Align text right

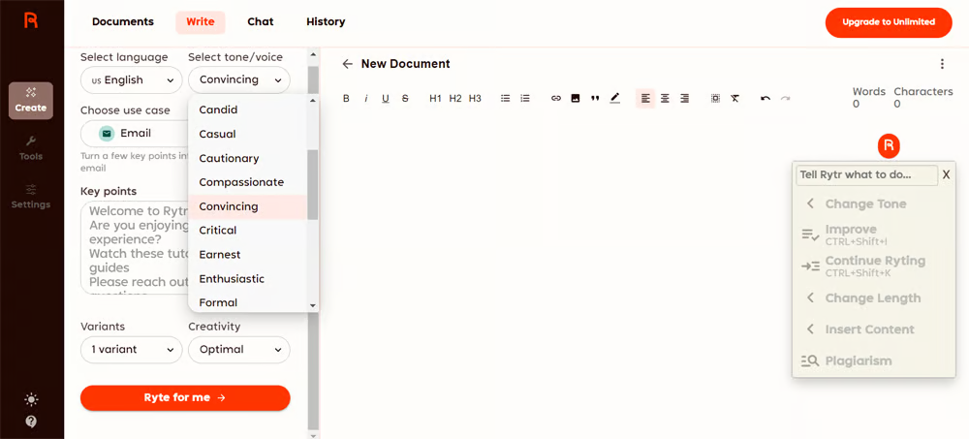pyautogui.click(x=685, y=98)
